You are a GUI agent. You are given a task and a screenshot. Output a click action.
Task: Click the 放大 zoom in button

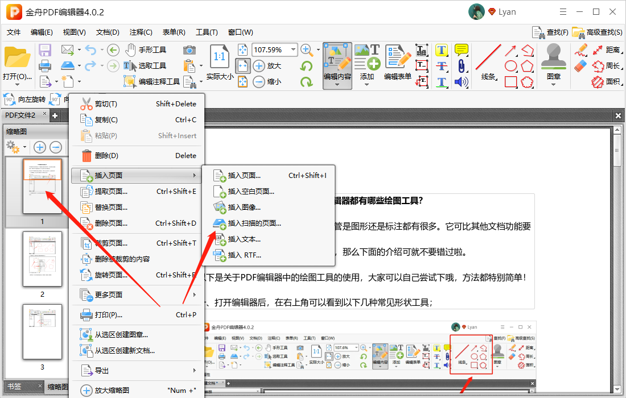[x=267, y=66]
